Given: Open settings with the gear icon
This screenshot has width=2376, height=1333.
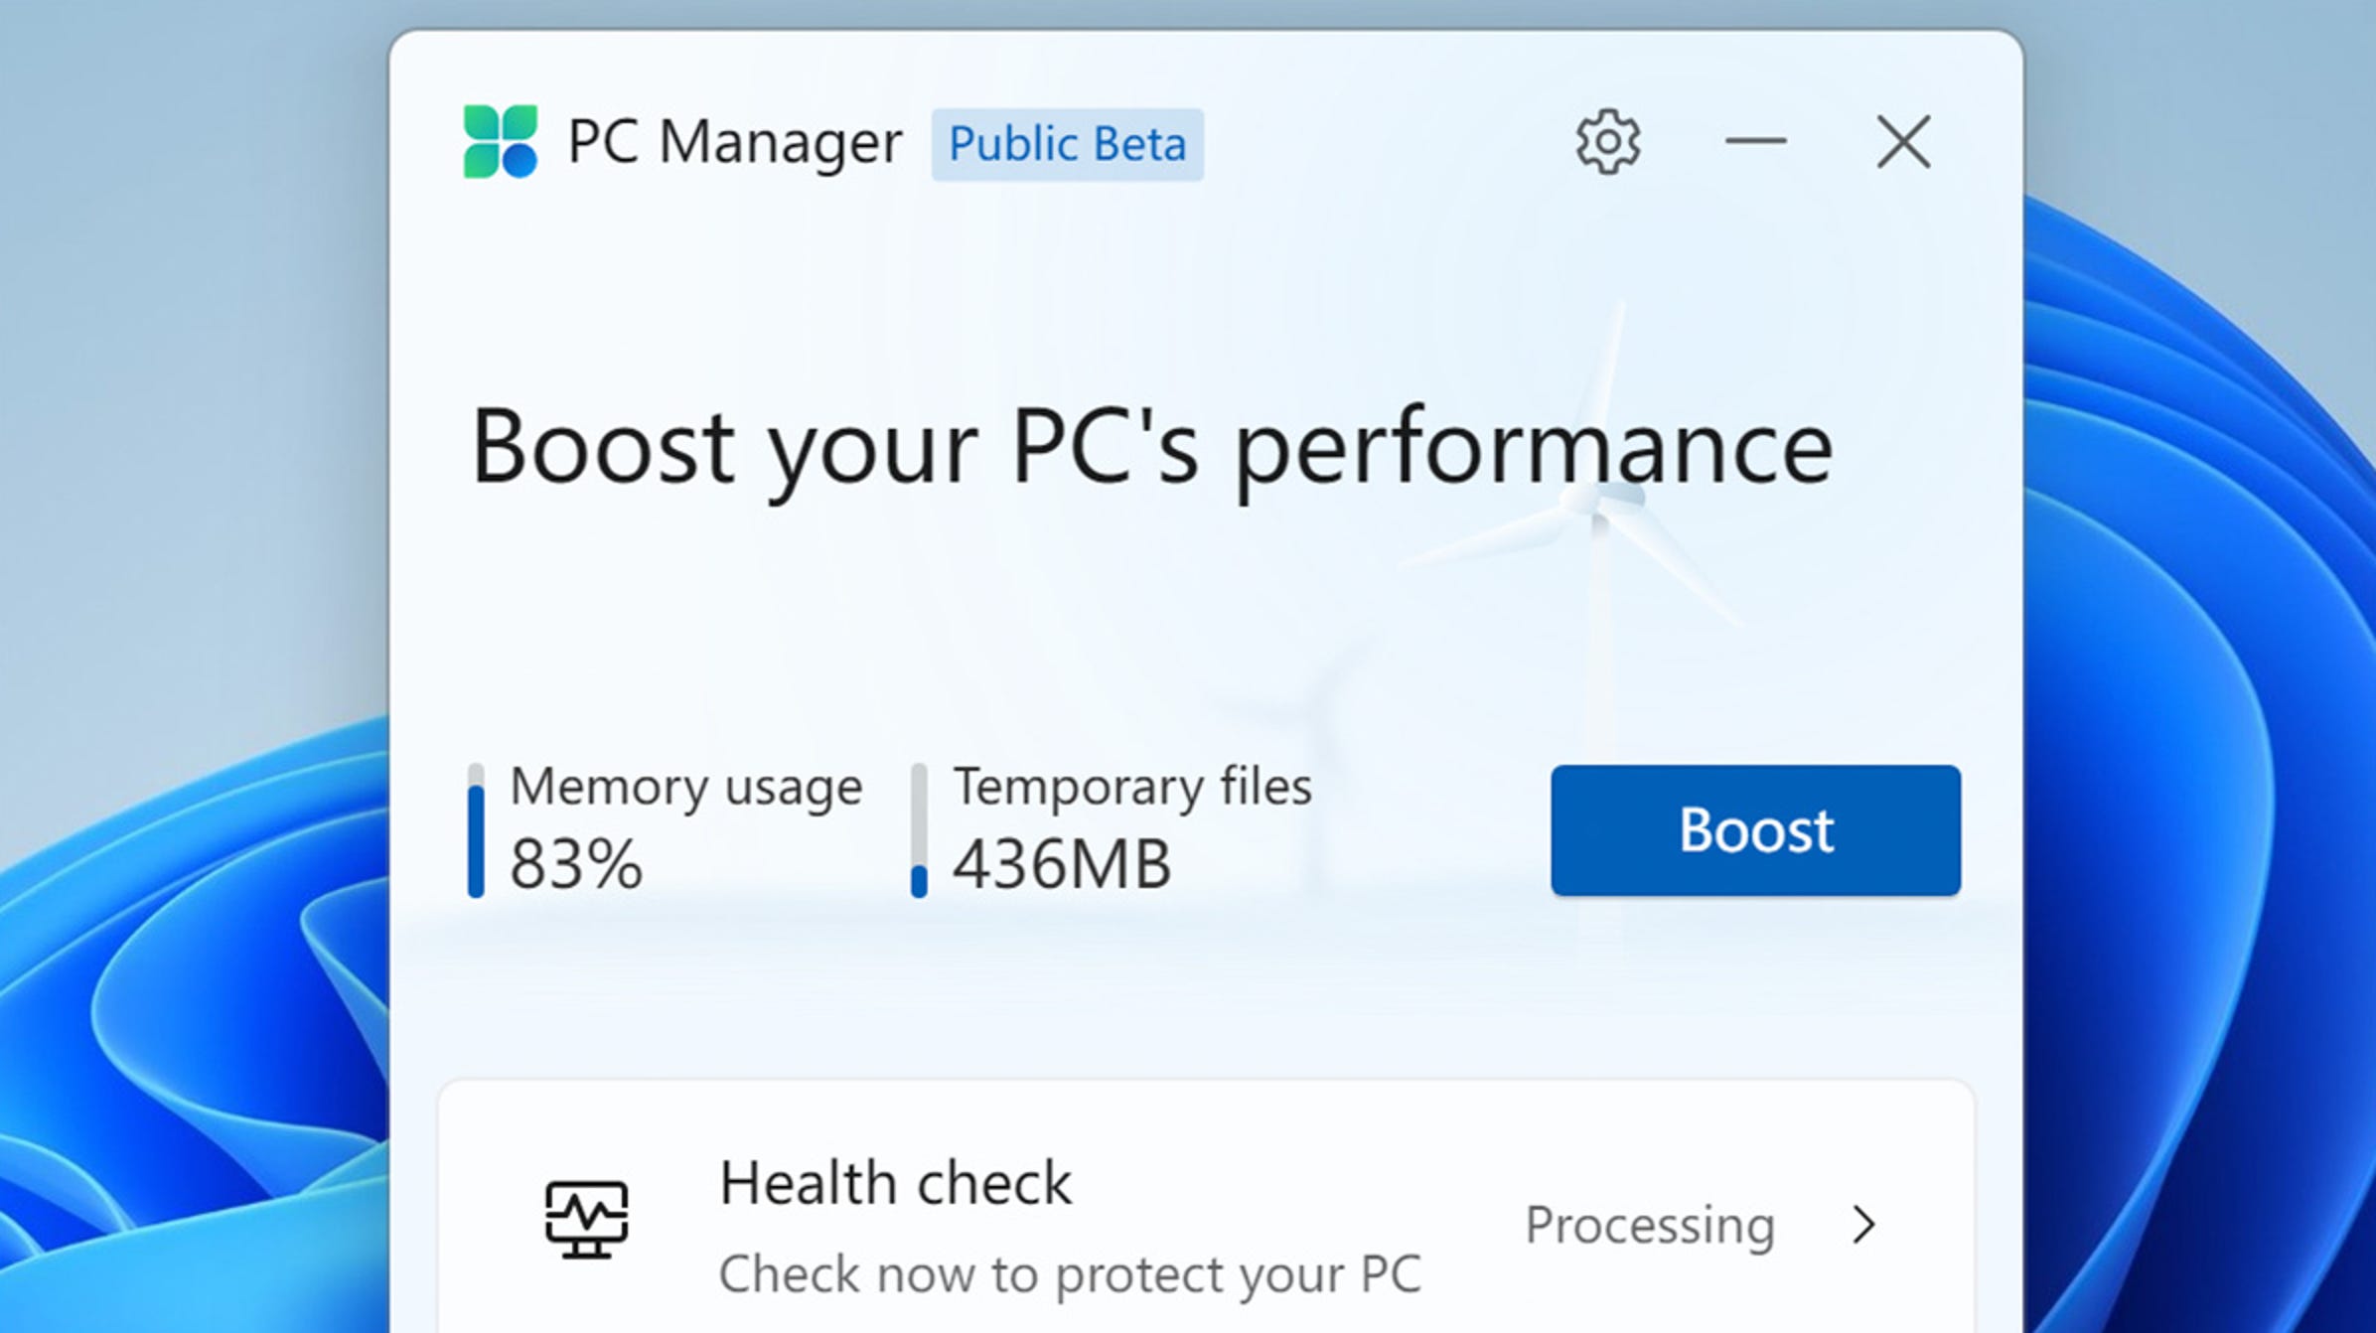Looking at the screenshot, I should tap(1607, 142).
